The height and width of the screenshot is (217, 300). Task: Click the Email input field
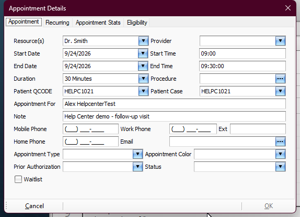[223, 142]
